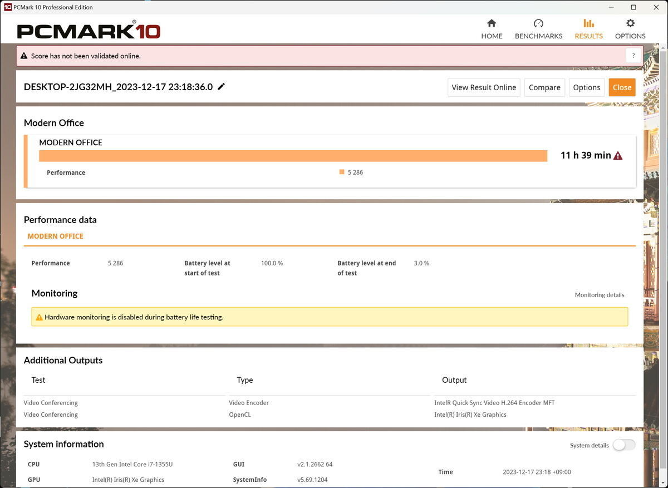This screenshot has width=668, height=488.
Task: Click the GUI version v2.1.2662 64
Action: [315, 464]
